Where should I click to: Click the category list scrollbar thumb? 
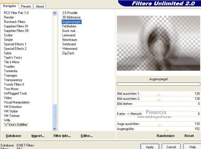54,115
